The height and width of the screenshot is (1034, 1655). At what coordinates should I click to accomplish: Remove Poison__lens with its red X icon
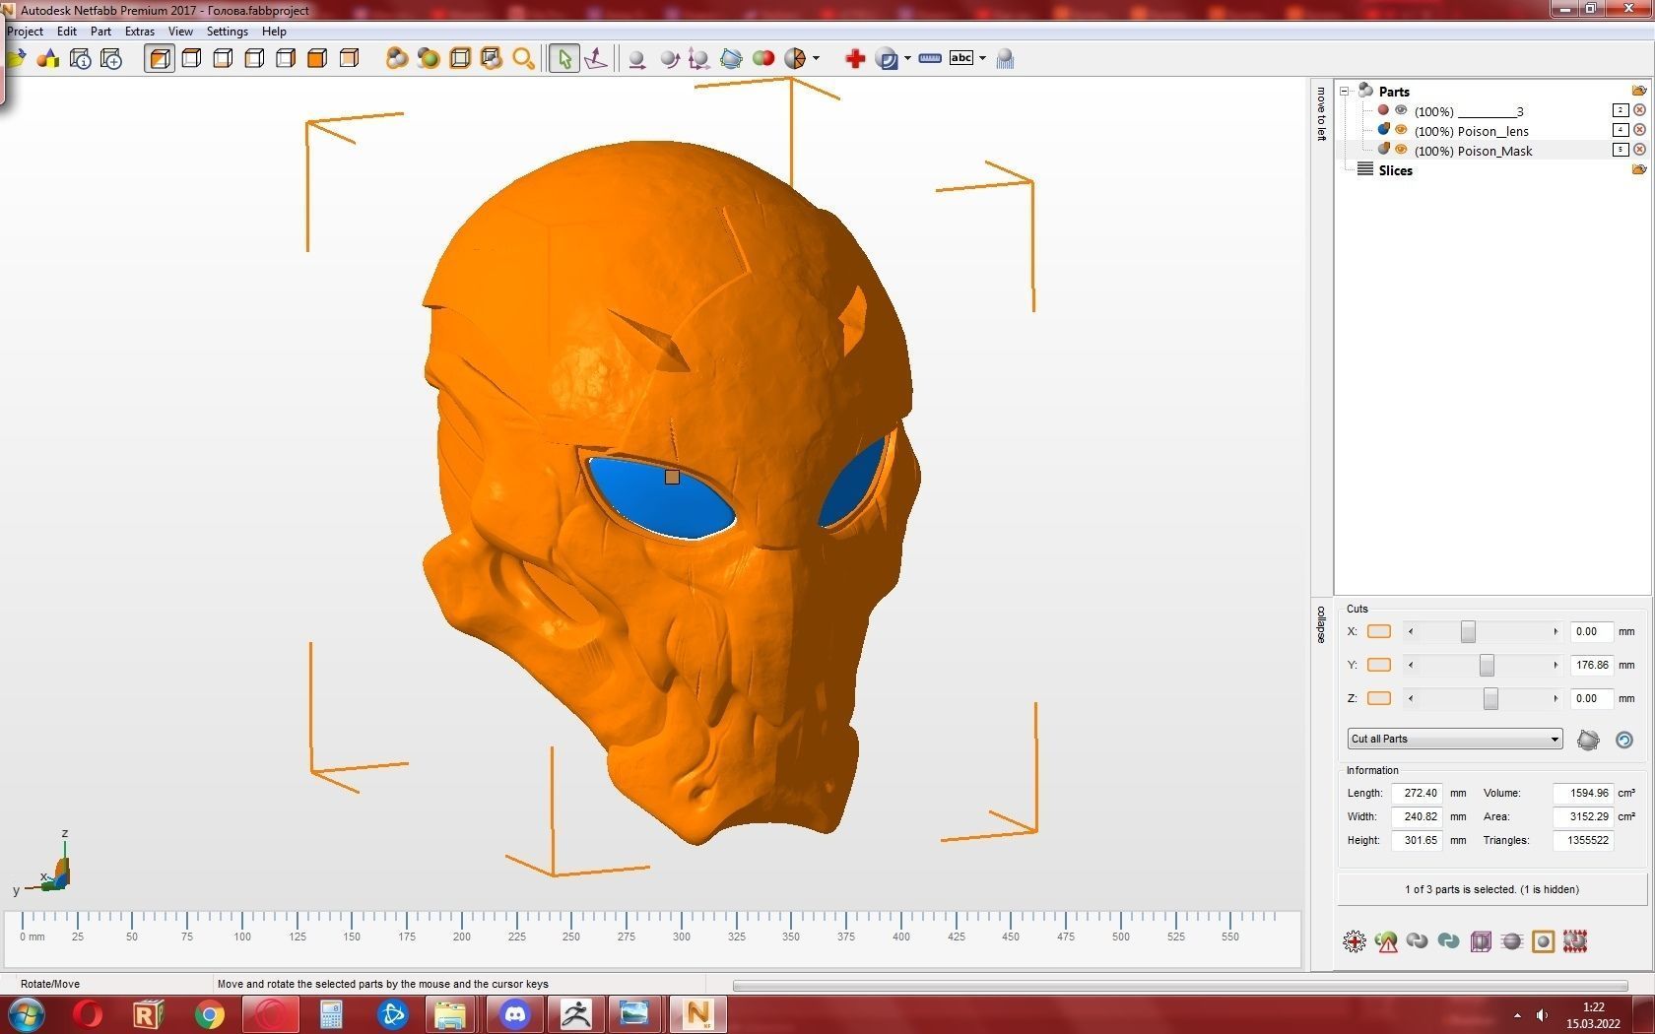point(1640,130)
